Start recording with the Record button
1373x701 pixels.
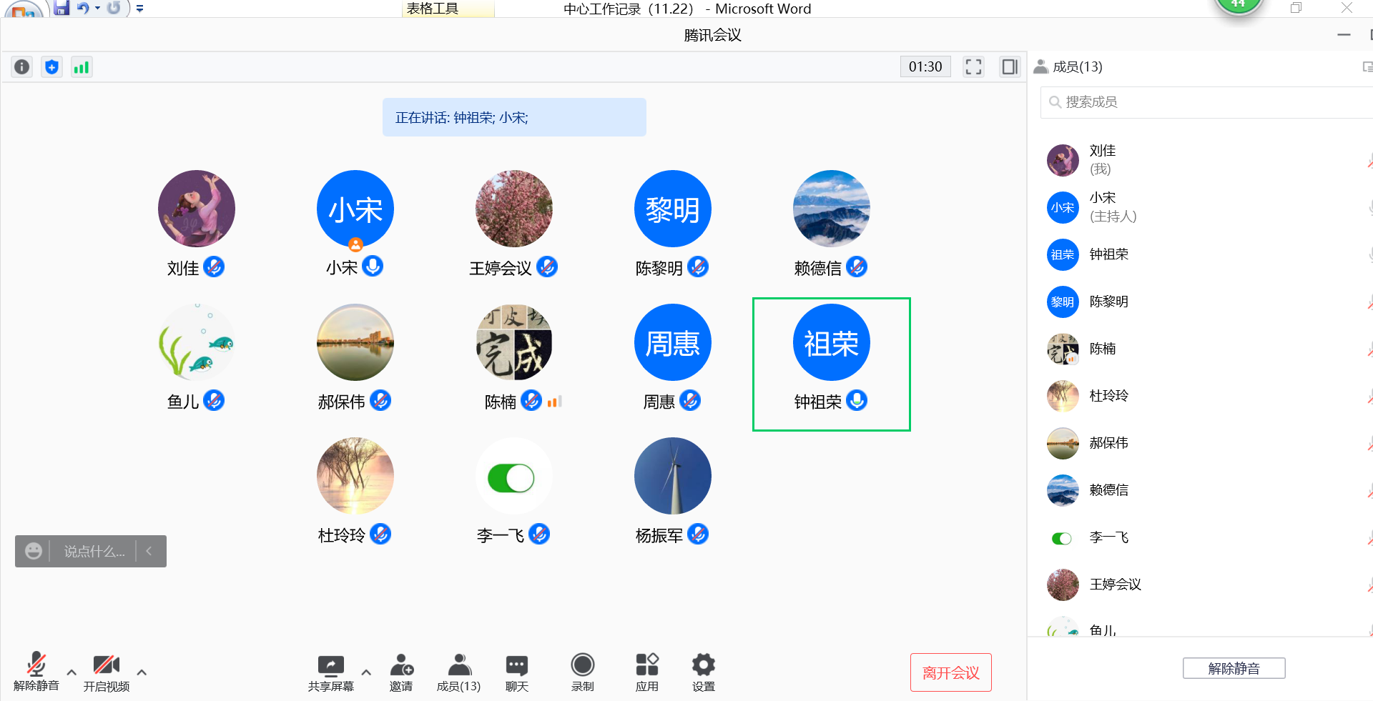point(583,673)
